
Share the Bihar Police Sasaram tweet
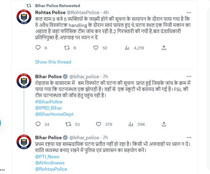pos(164,124)
